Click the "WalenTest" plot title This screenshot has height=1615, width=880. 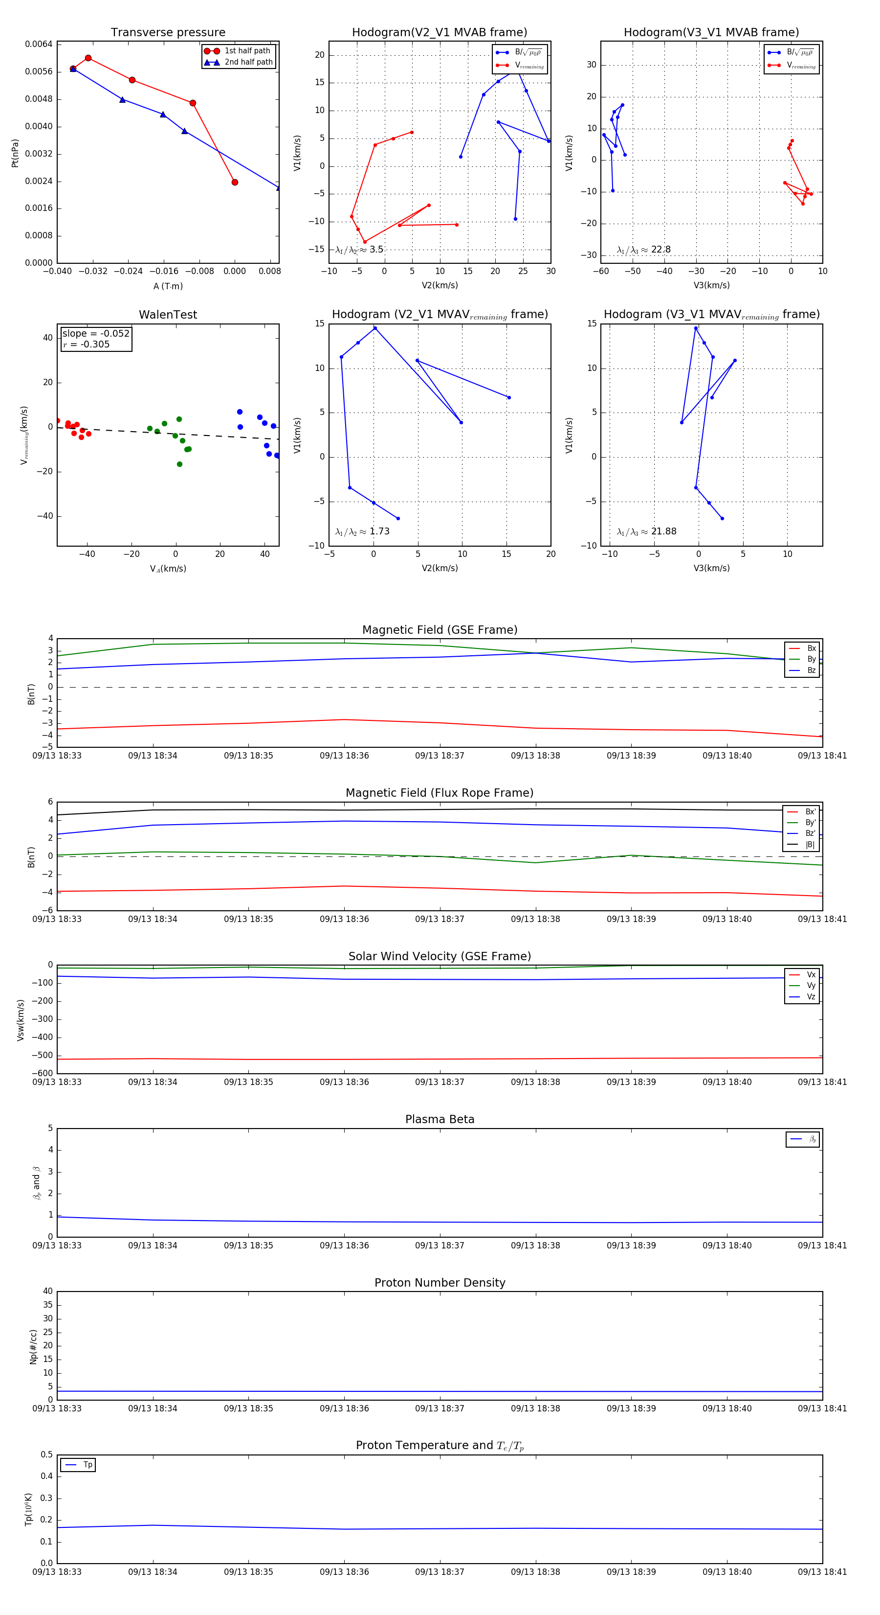coord(168,315)
